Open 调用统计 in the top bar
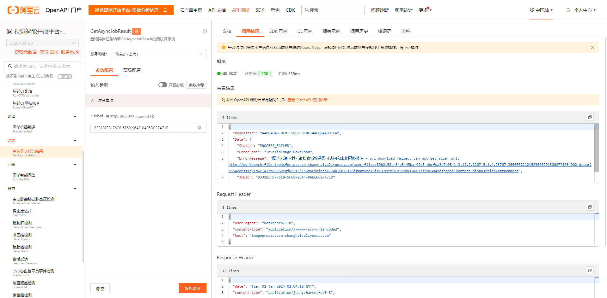Screen dimensions: 607x298 tap(404, 10)
